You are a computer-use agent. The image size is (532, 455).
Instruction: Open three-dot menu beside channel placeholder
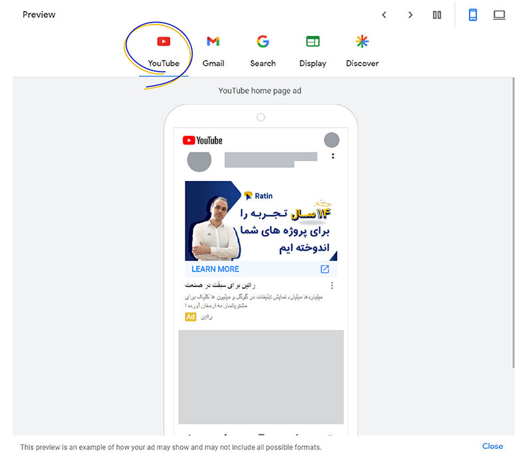click(333, 156)
